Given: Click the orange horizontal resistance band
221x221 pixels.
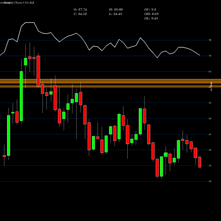Looking at the screenshot, I should click(110, 83).
